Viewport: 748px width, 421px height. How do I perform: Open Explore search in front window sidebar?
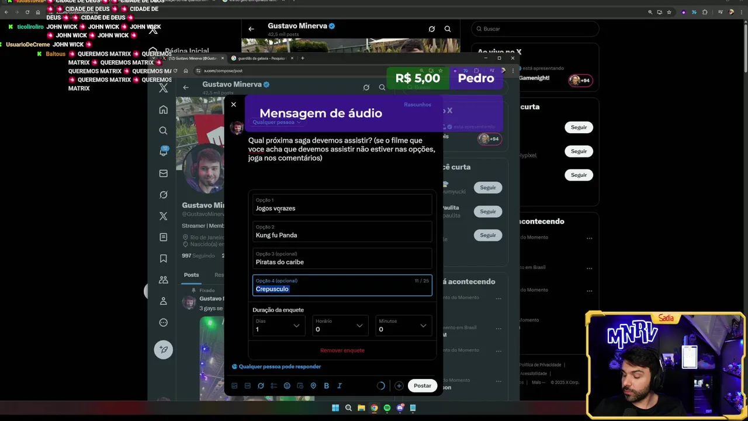(x=164, y=130)
